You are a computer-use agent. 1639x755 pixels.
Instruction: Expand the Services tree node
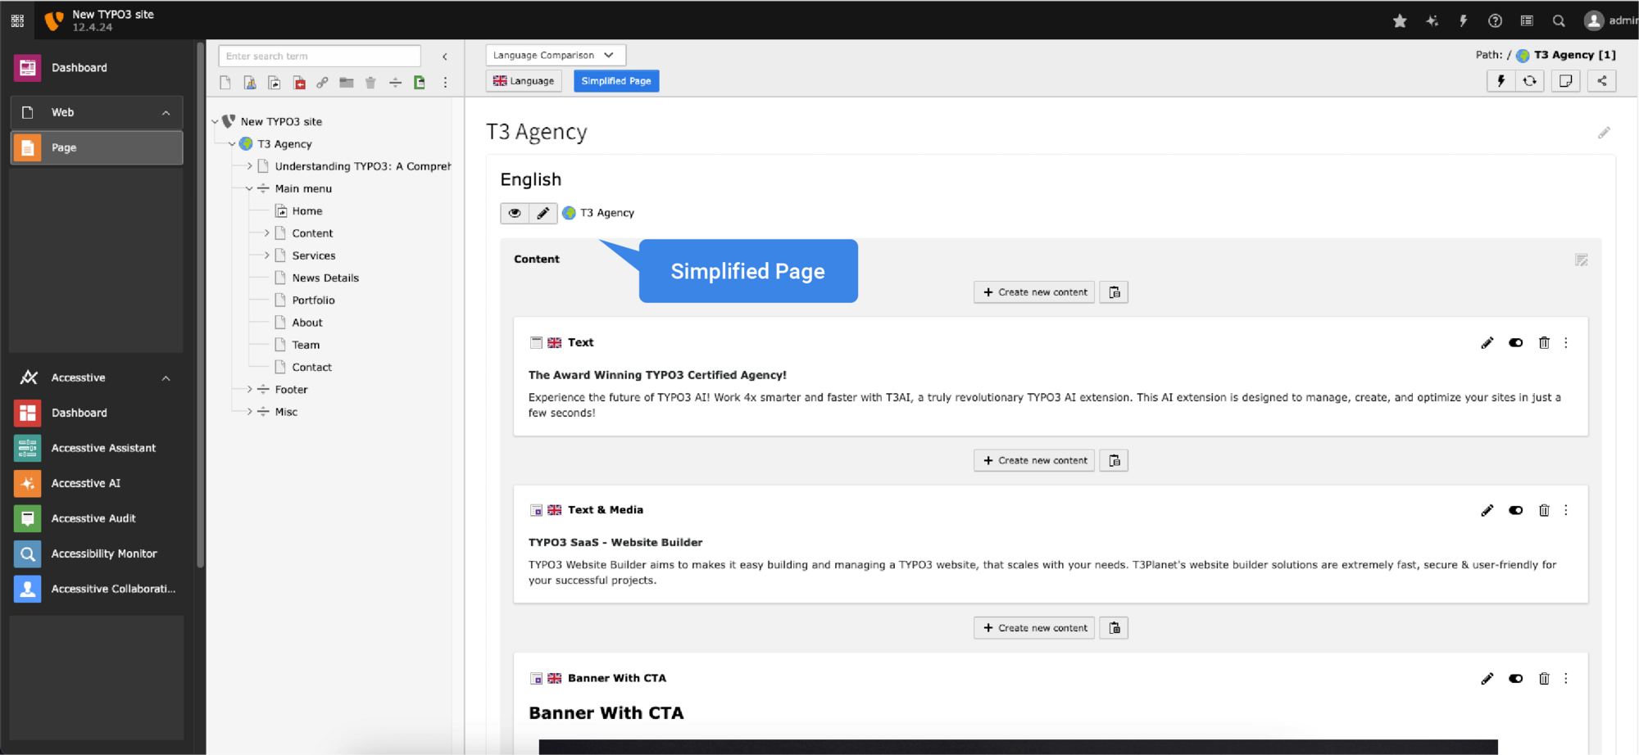(266, 255)
